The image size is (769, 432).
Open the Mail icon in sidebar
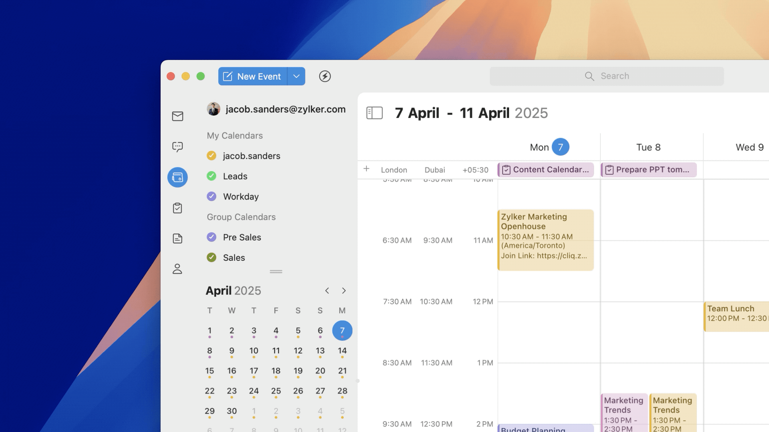pyautogui.click(x=177, y=116)
